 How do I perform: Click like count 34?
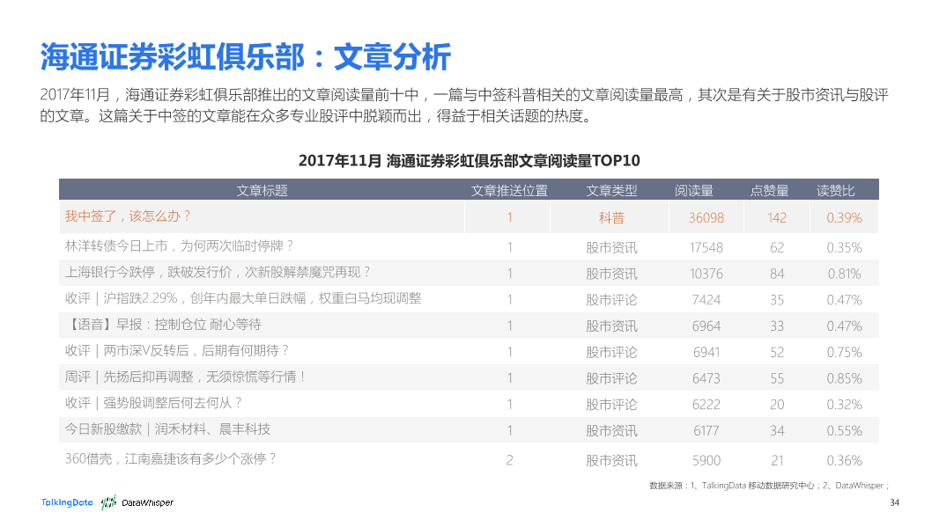777,431
